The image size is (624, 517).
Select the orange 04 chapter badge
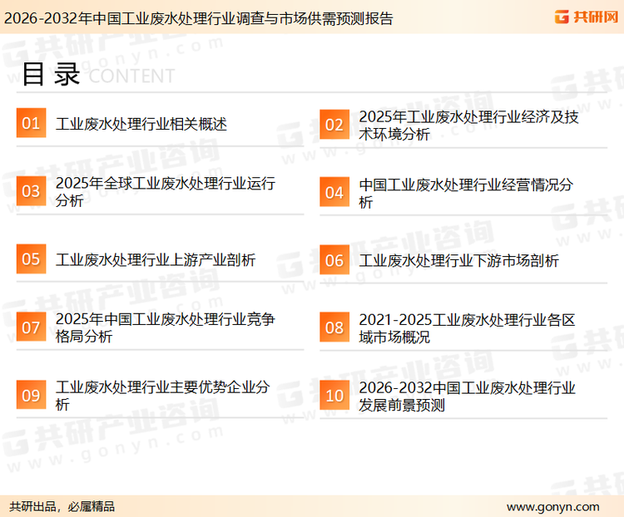[334, 192]
